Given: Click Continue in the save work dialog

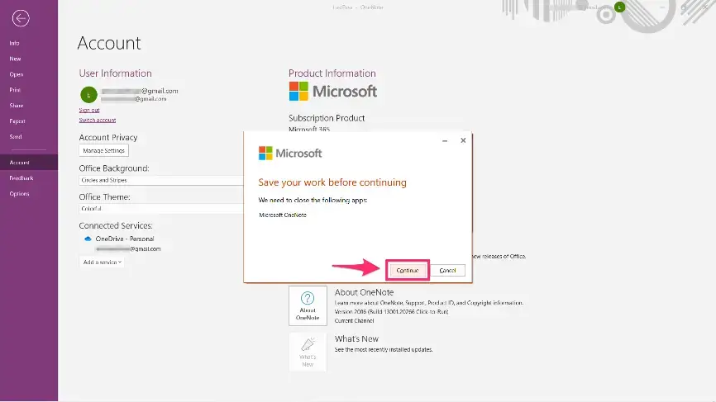Looking at the screenshot, I should [408, 270].
